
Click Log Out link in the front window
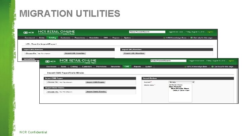pyautogui.click(x=231, y=61)
